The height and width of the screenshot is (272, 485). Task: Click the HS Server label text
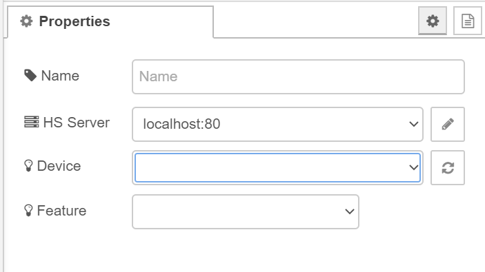[x=77, y=123]
